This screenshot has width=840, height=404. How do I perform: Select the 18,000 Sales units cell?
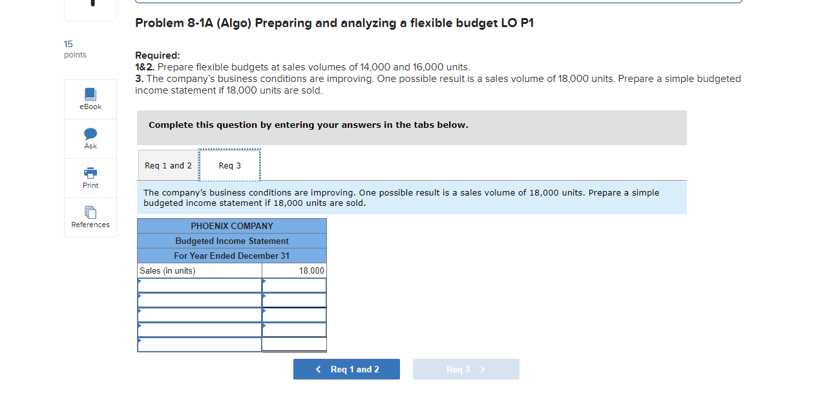click(294, 270)
